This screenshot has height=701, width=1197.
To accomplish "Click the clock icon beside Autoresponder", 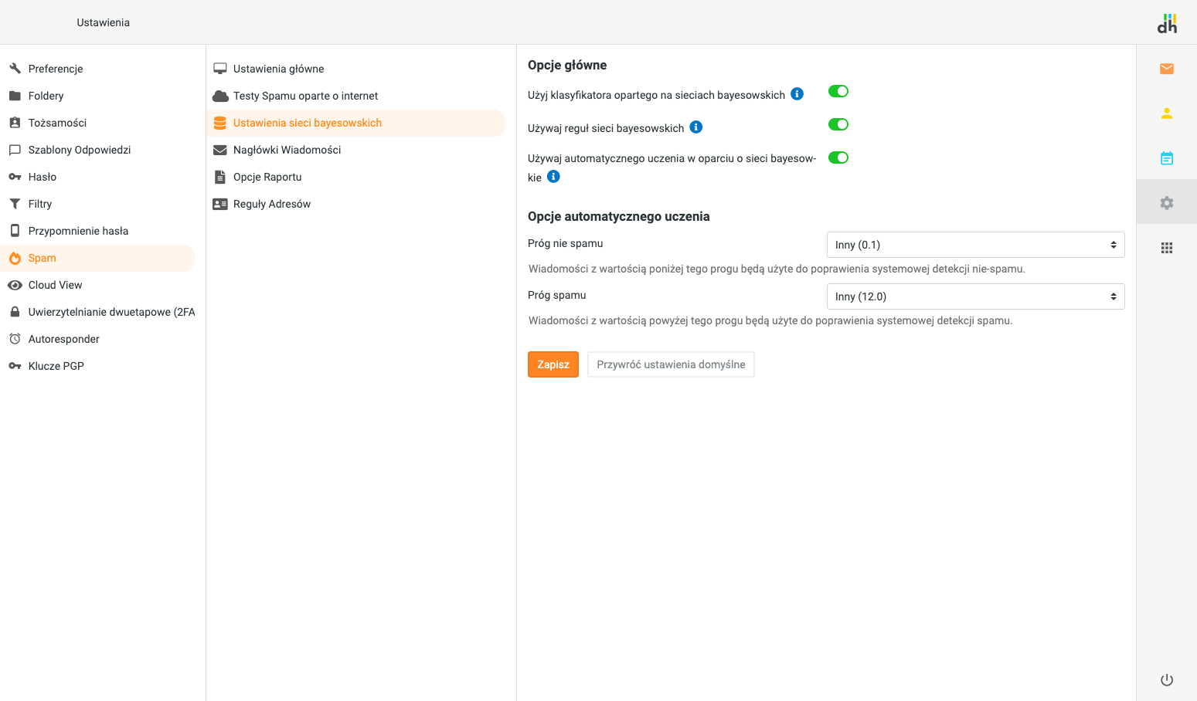I will 15,339.
